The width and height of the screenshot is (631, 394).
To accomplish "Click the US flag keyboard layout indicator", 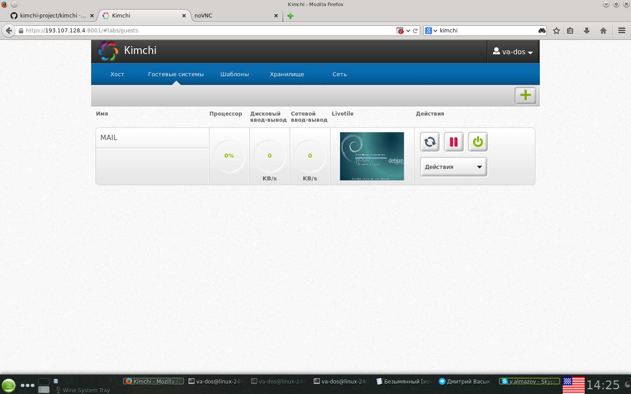I will [x=574, y=385].
